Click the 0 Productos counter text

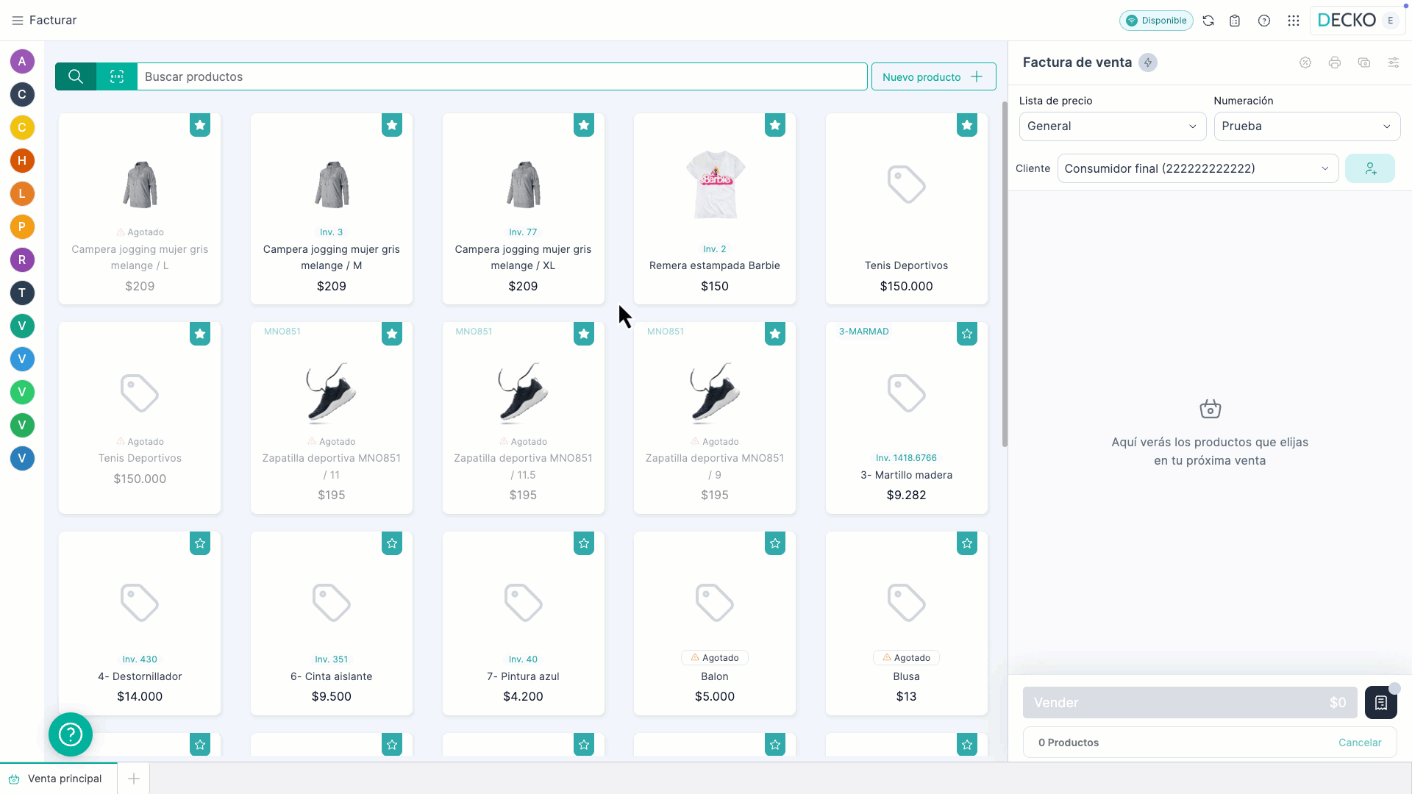[1069, 743]
